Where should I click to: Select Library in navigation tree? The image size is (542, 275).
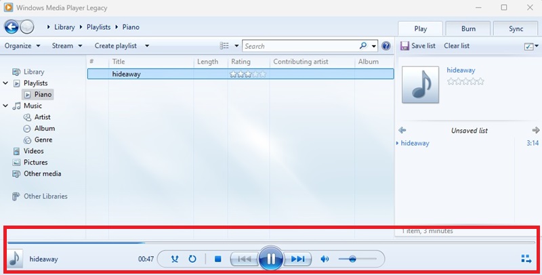(33, 72)
